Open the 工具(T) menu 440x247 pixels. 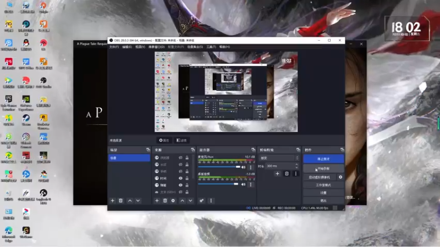pos(211,47)
